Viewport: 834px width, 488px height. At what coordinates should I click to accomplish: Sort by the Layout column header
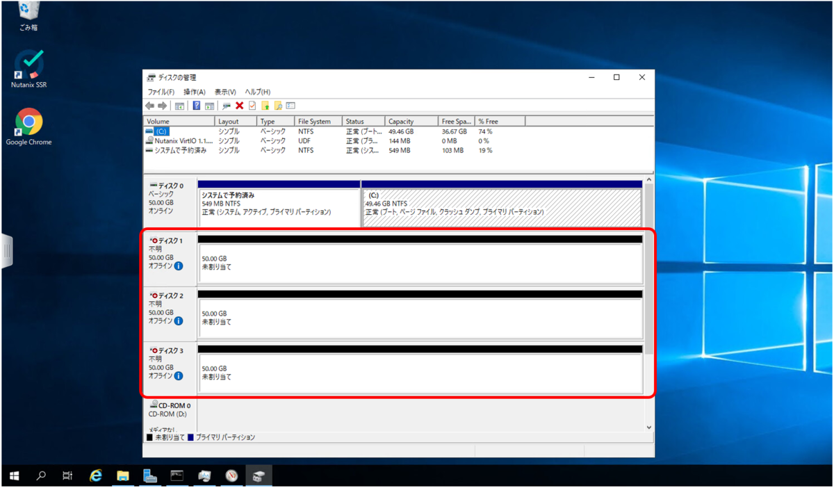[x=235, y=121]
